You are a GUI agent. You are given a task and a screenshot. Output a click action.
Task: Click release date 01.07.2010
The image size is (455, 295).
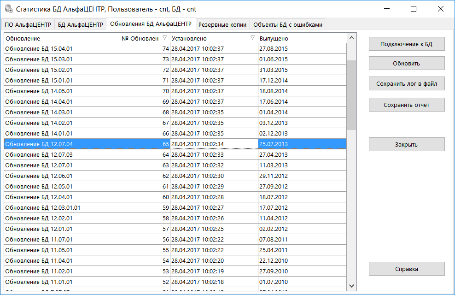303,282
